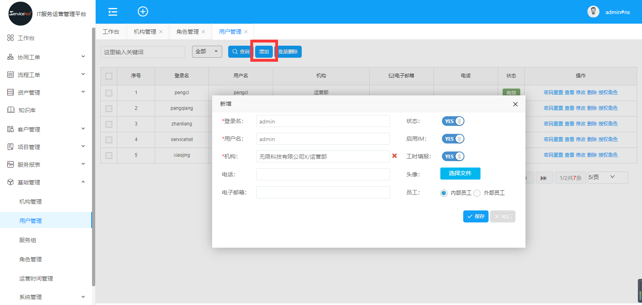Clear the 机构 field with red X
Image resolution: width=642 pixels, height=305 pixels.
tap(395, 156)
